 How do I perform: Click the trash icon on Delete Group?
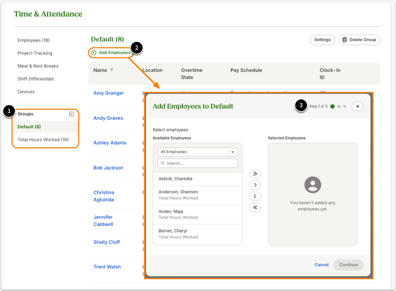[345, 40]
